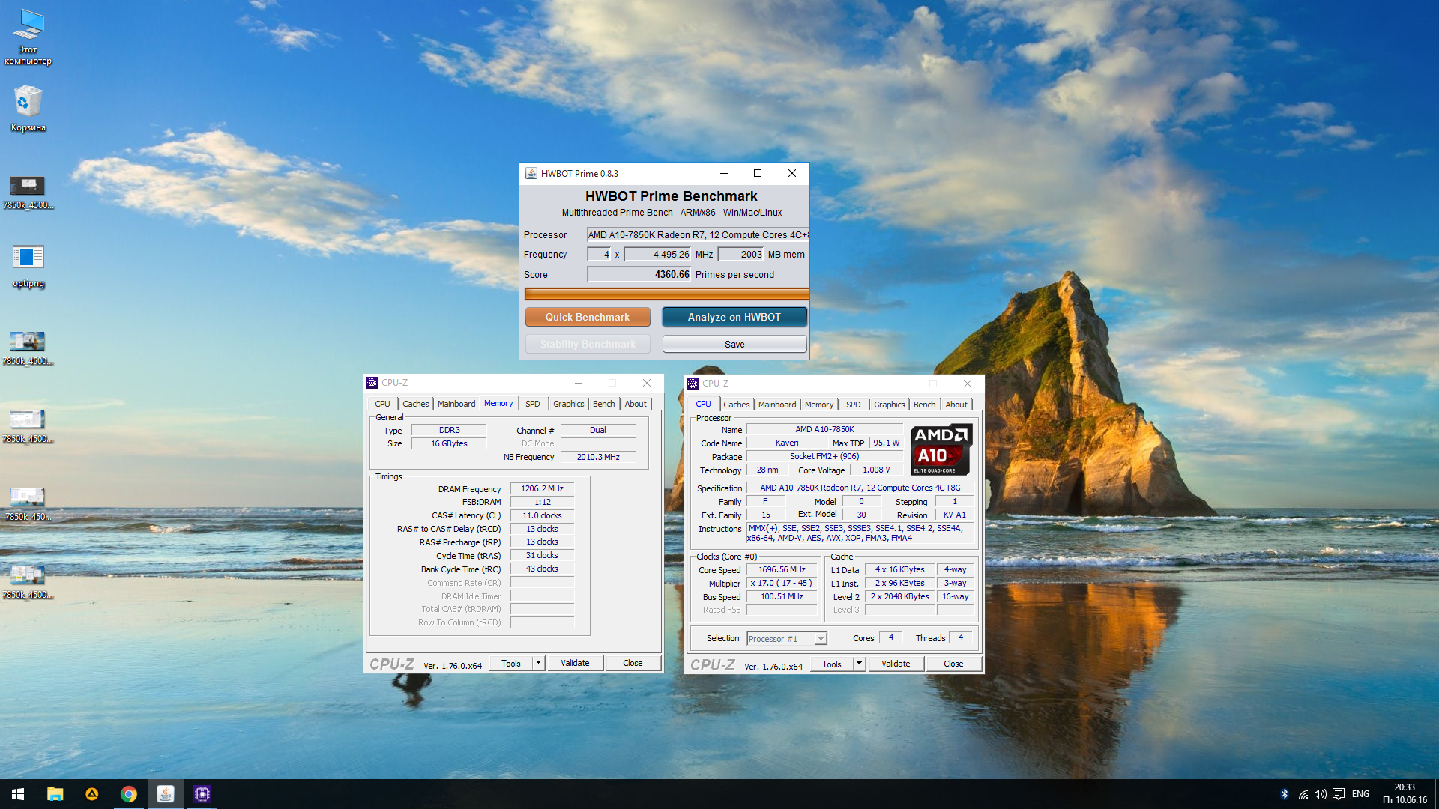Click the orange benchmark progress bar

(666, 294)
